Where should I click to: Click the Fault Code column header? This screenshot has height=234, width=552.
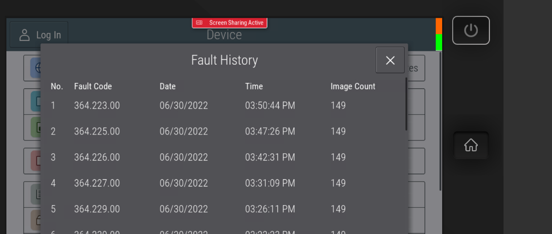[93, 86]
